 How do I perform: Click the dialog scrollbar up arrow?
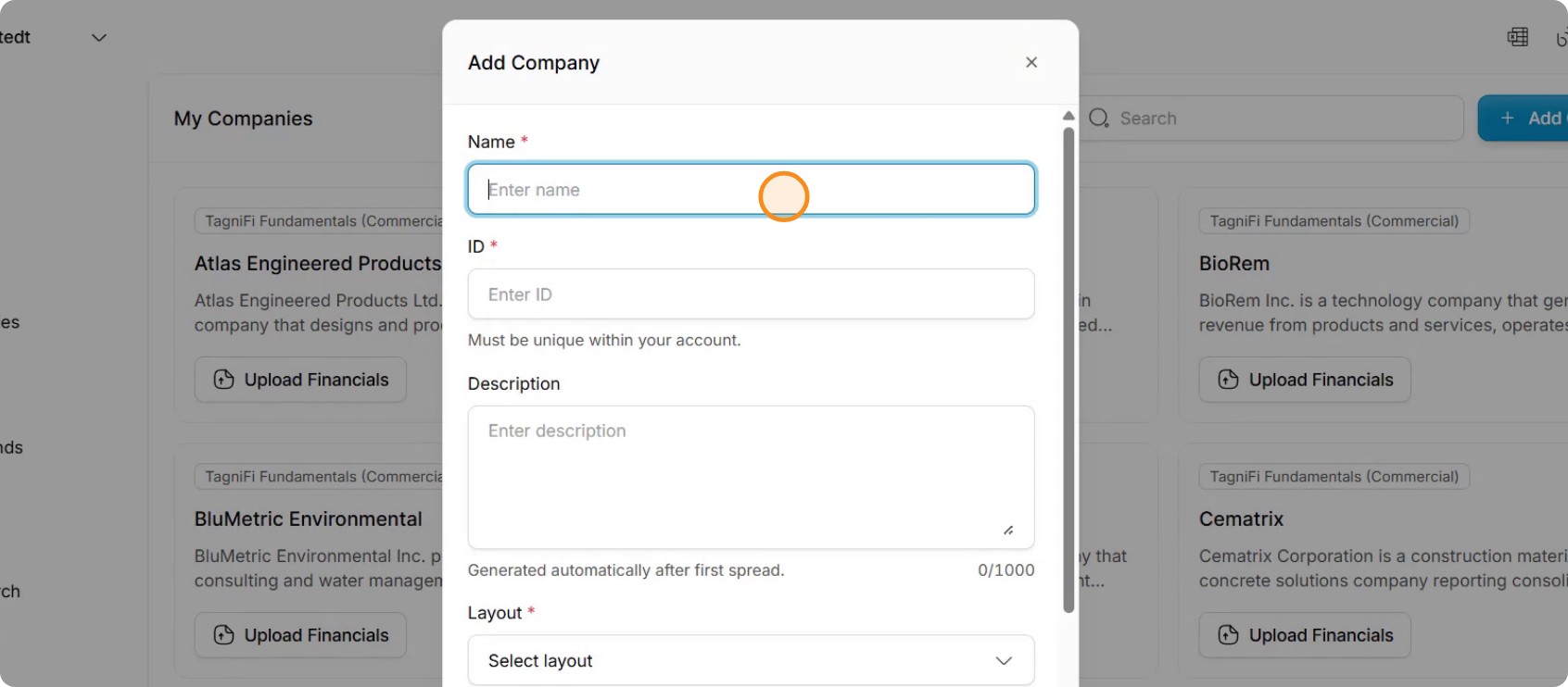(1069, 116)
